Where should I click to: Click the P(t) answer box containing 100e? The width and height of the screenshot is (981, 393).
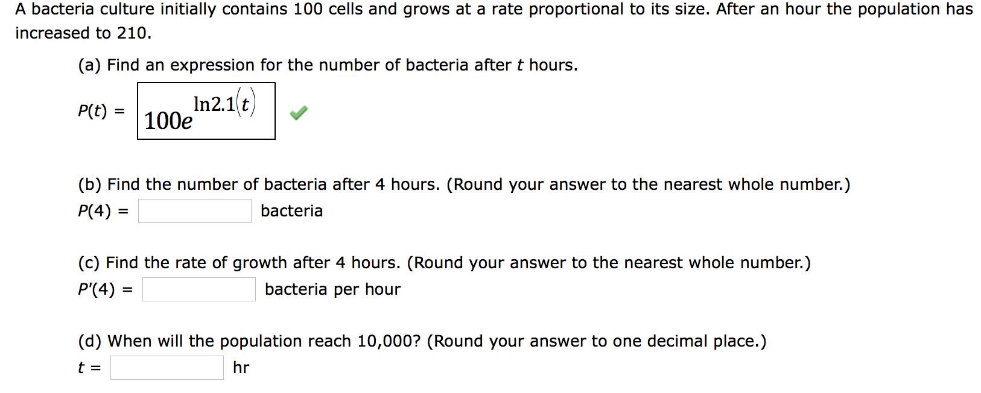point(206,111)
